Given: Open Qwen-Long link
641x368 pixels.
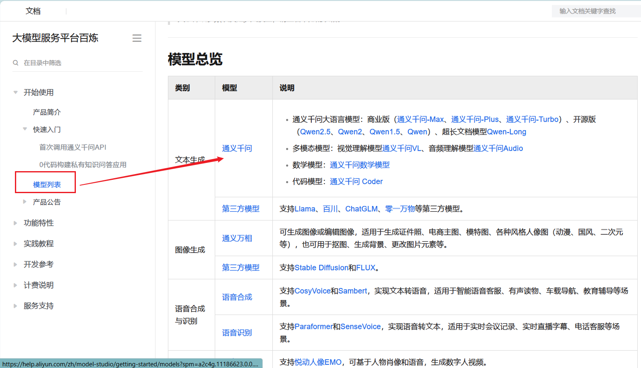Looking at the screenshot, I should pyautogui.click(x=507, y=132).
